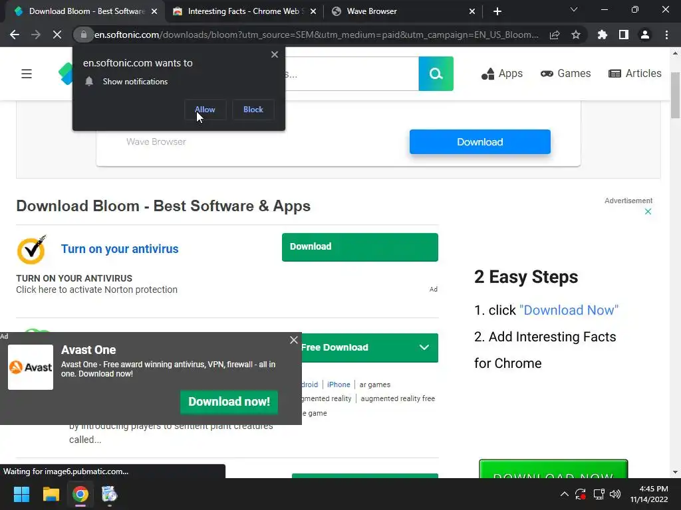
Task: Click the 'ar games' tag
Action: (x=375, y=384)
